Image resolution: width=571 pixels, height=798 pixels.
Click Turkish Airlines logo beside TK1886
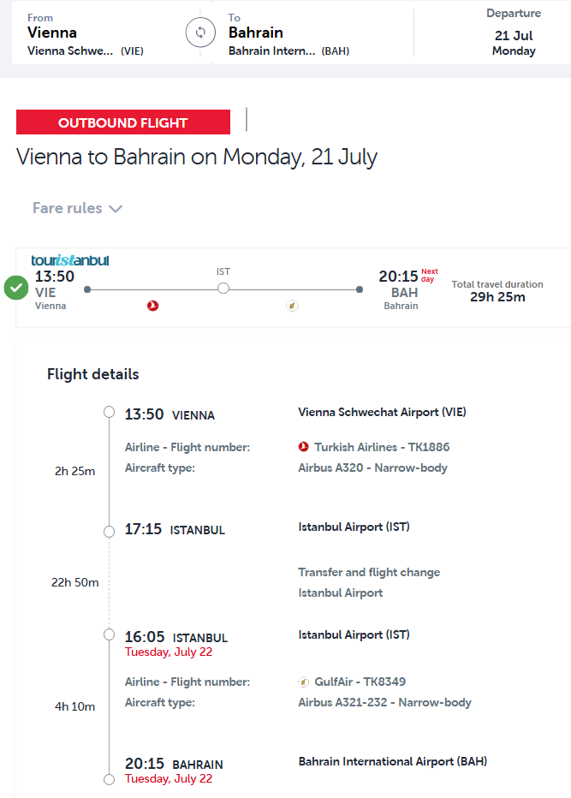pos(304,447)
